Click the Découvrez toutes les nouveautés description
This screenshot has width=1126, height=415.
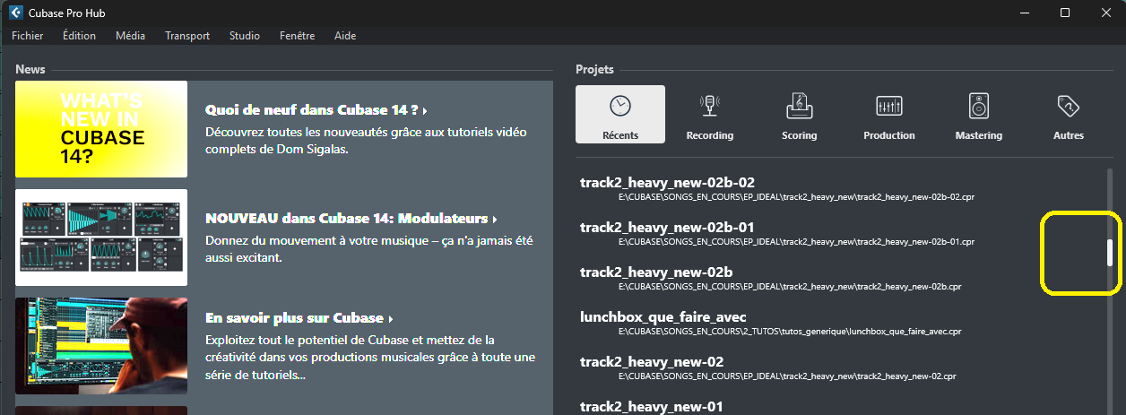tap(366, 140)
